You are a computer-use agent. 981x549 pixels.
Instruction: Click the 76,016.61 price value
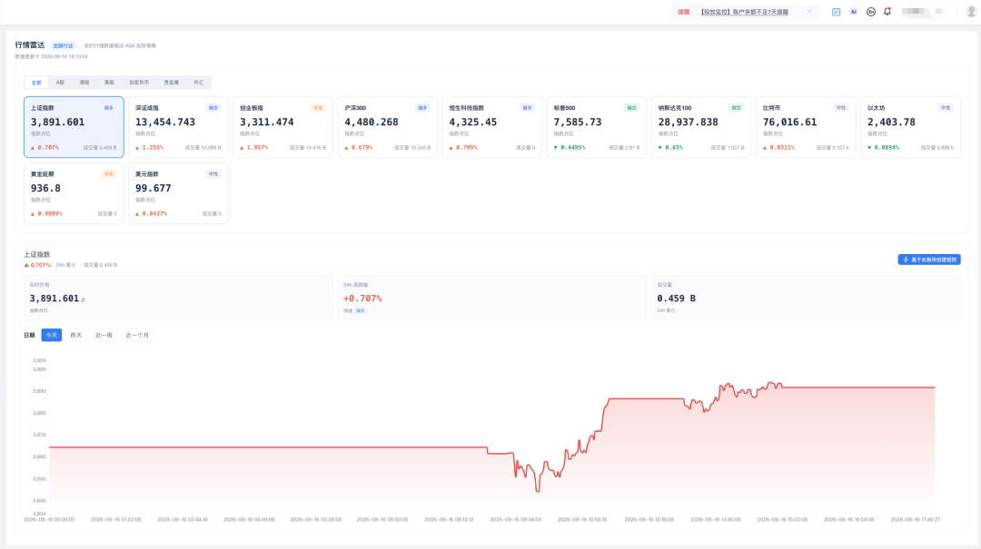click(x=789, y=122)
